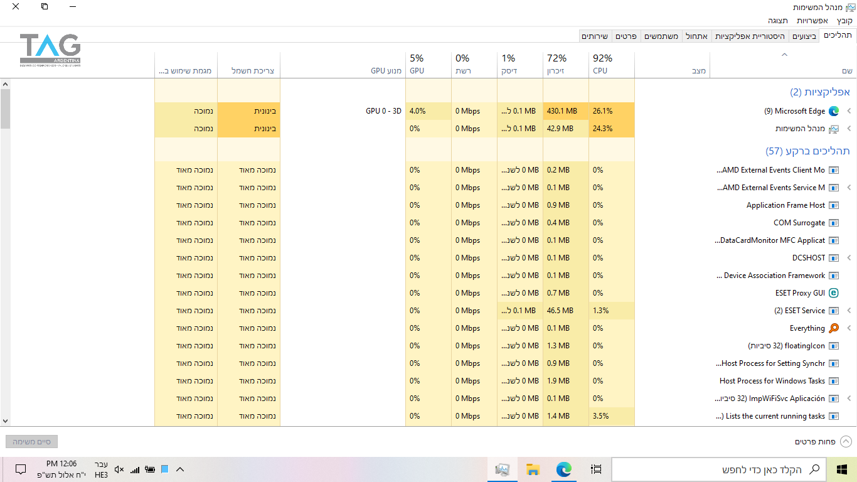This screenshot has width=857, height=482.
Task: Click the DataCardMonitor MFC process icon
Action: (834, 240)
